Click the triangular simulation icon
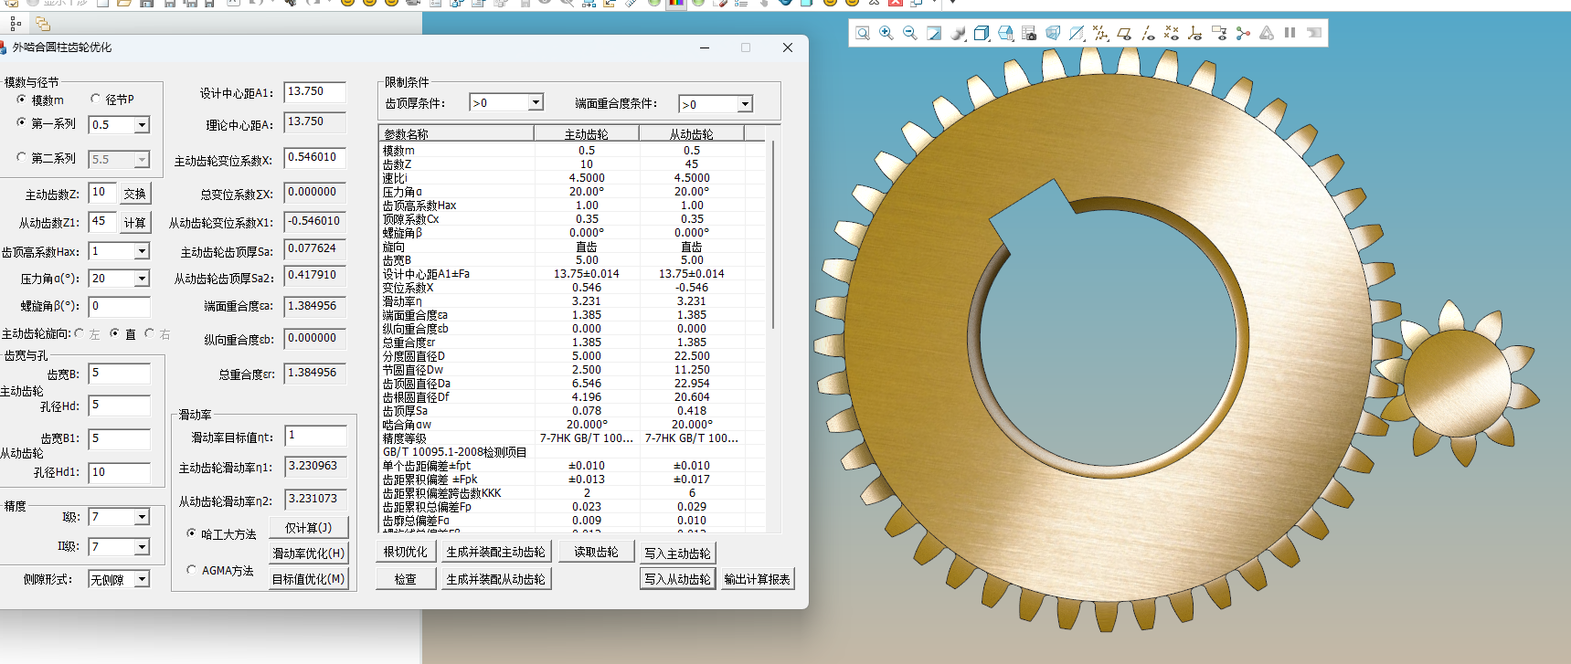The height and width of the screenshot is (664, 1571). (x=1267, y=33)
